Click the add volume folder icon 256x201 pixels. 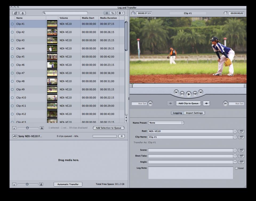(15, 13)
